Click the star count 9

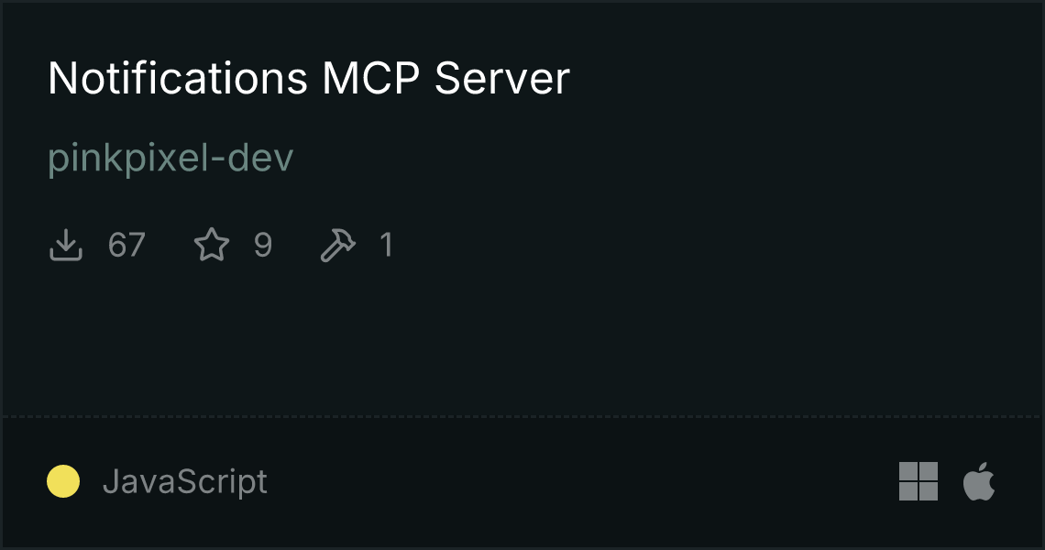263,245
